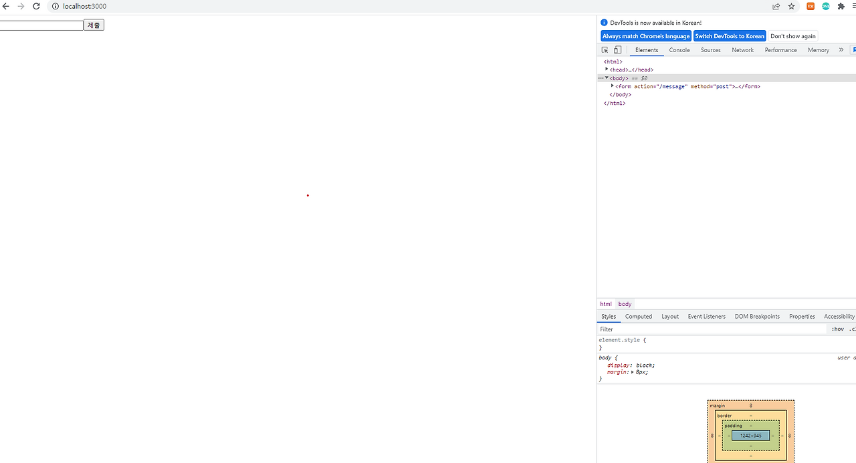
Task: Click the blue info icon in DevTools banner
Action: (x=605, y=23)
